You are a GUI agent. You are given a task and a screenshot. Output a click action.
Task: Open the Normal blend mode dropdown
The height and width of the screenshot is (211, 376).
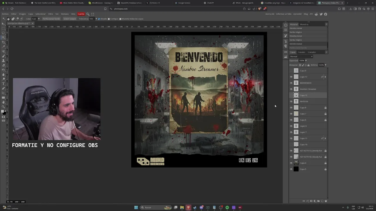coord(301,57)
